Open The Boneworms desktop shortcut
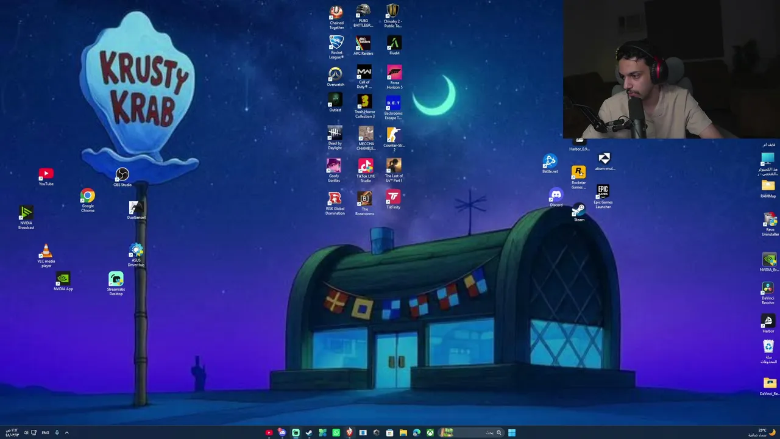780x439 pixels. (364, 204)
